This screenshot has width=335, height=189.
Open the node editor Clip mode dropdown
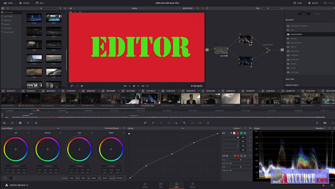click(x=259, y=8)
